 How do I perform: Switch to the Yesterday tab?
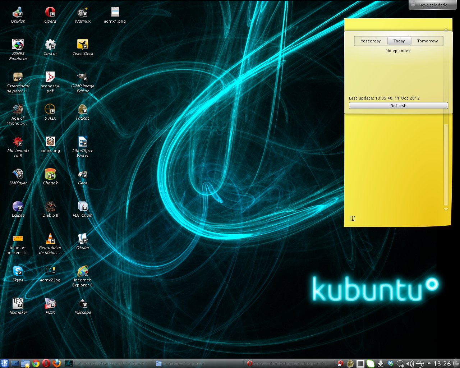(371, 41)
